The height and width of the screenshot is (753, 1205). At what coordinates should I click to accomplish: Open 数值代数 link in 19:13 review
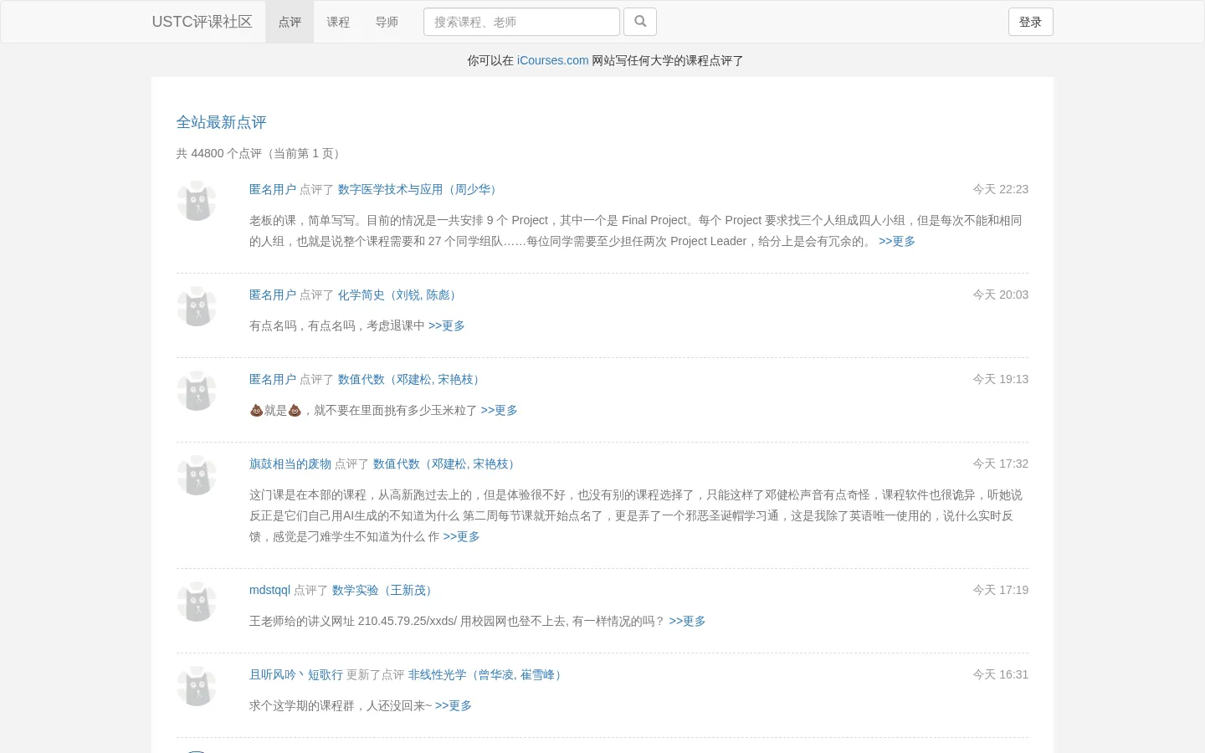coord(411,379)
